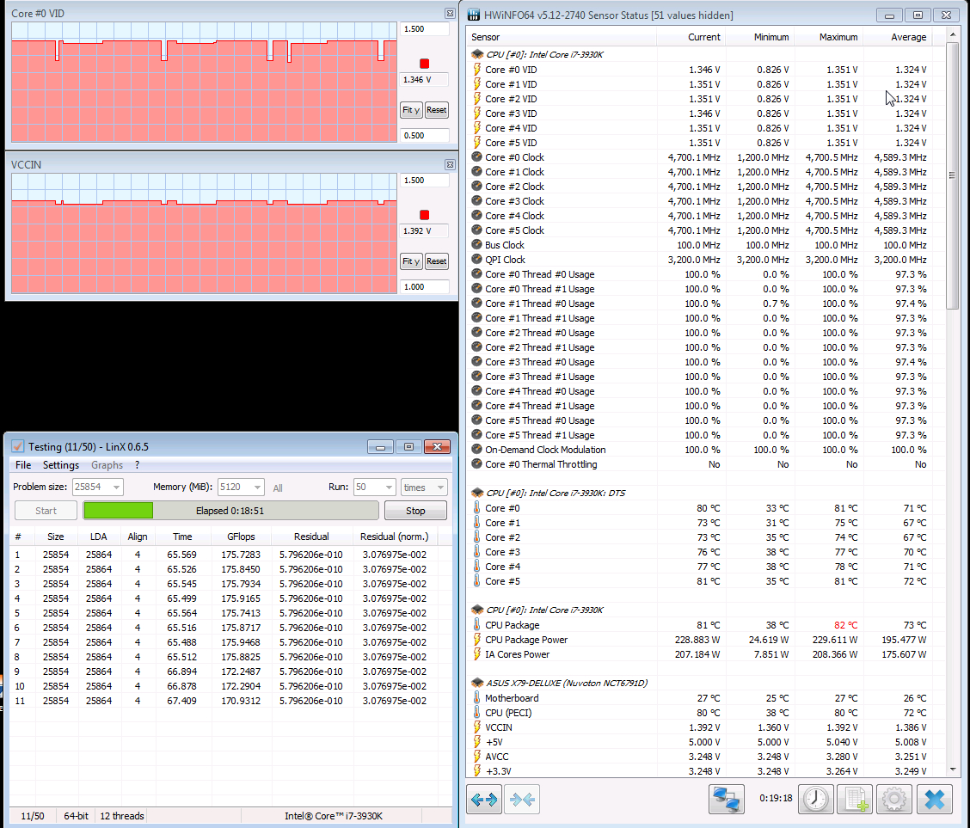Screen dimensions: 970x828
Task: Click Fit y in VCCIN graph
Action: 411,261
